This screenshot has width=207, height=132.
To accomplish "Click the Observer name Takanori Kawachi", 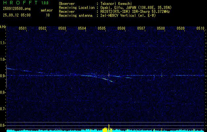I will click(x=116, y=4).
